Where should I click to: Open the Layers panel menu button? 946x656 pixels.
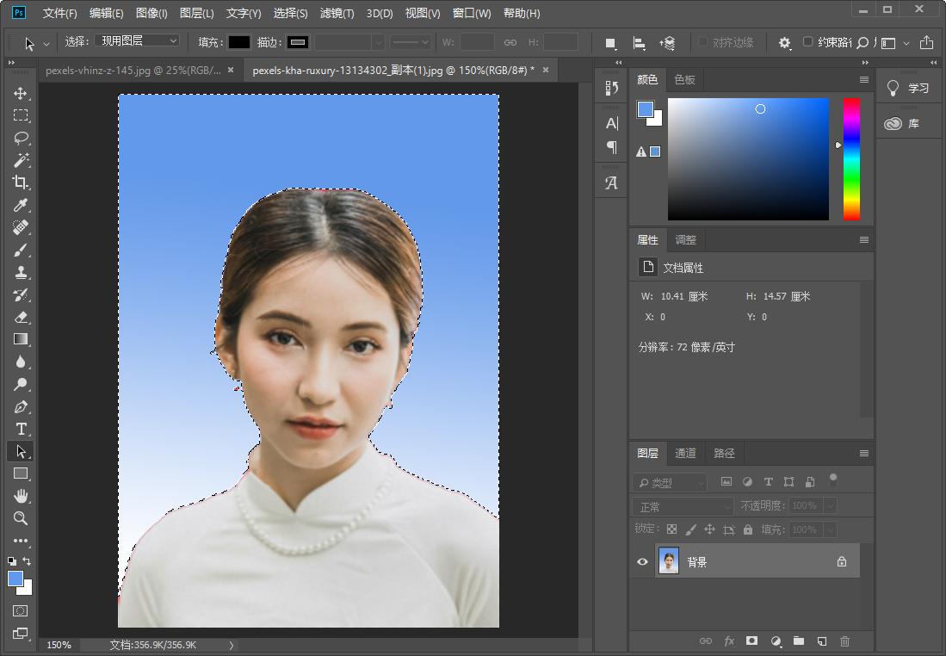[x=863, y=453]
